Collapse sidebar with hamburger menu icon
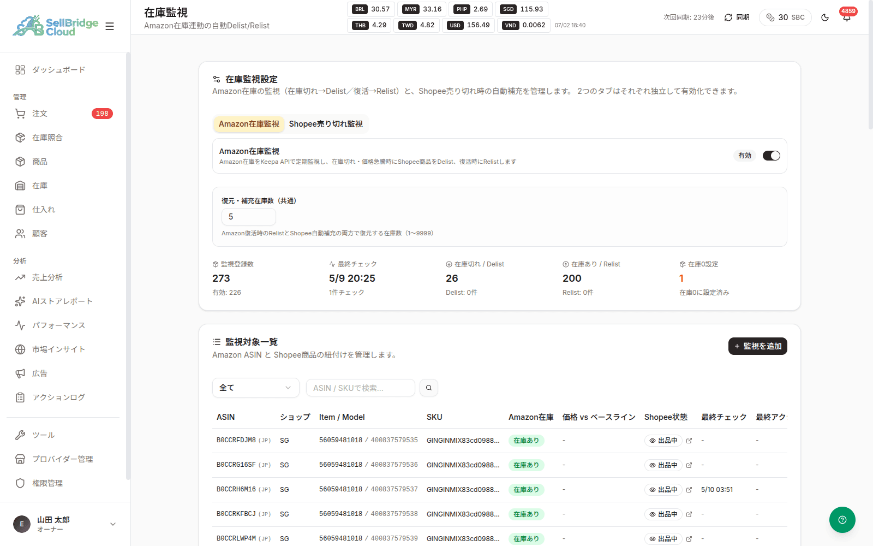This screenshot has width=873, height=546. (110, 26)
